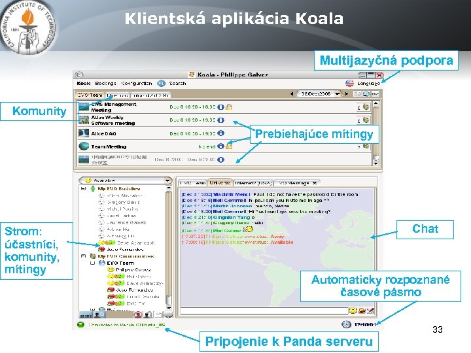The image size is (471, 353).
Task: Select CMS Management Meeting thumbnail
Action: (x=84, y=107)
